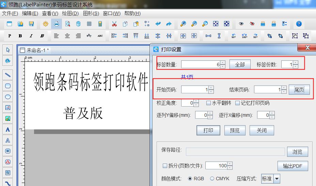Screen dimensions: 316x186
Task: Toggle bold B text formatting
Action: click(x=20, y=36)
